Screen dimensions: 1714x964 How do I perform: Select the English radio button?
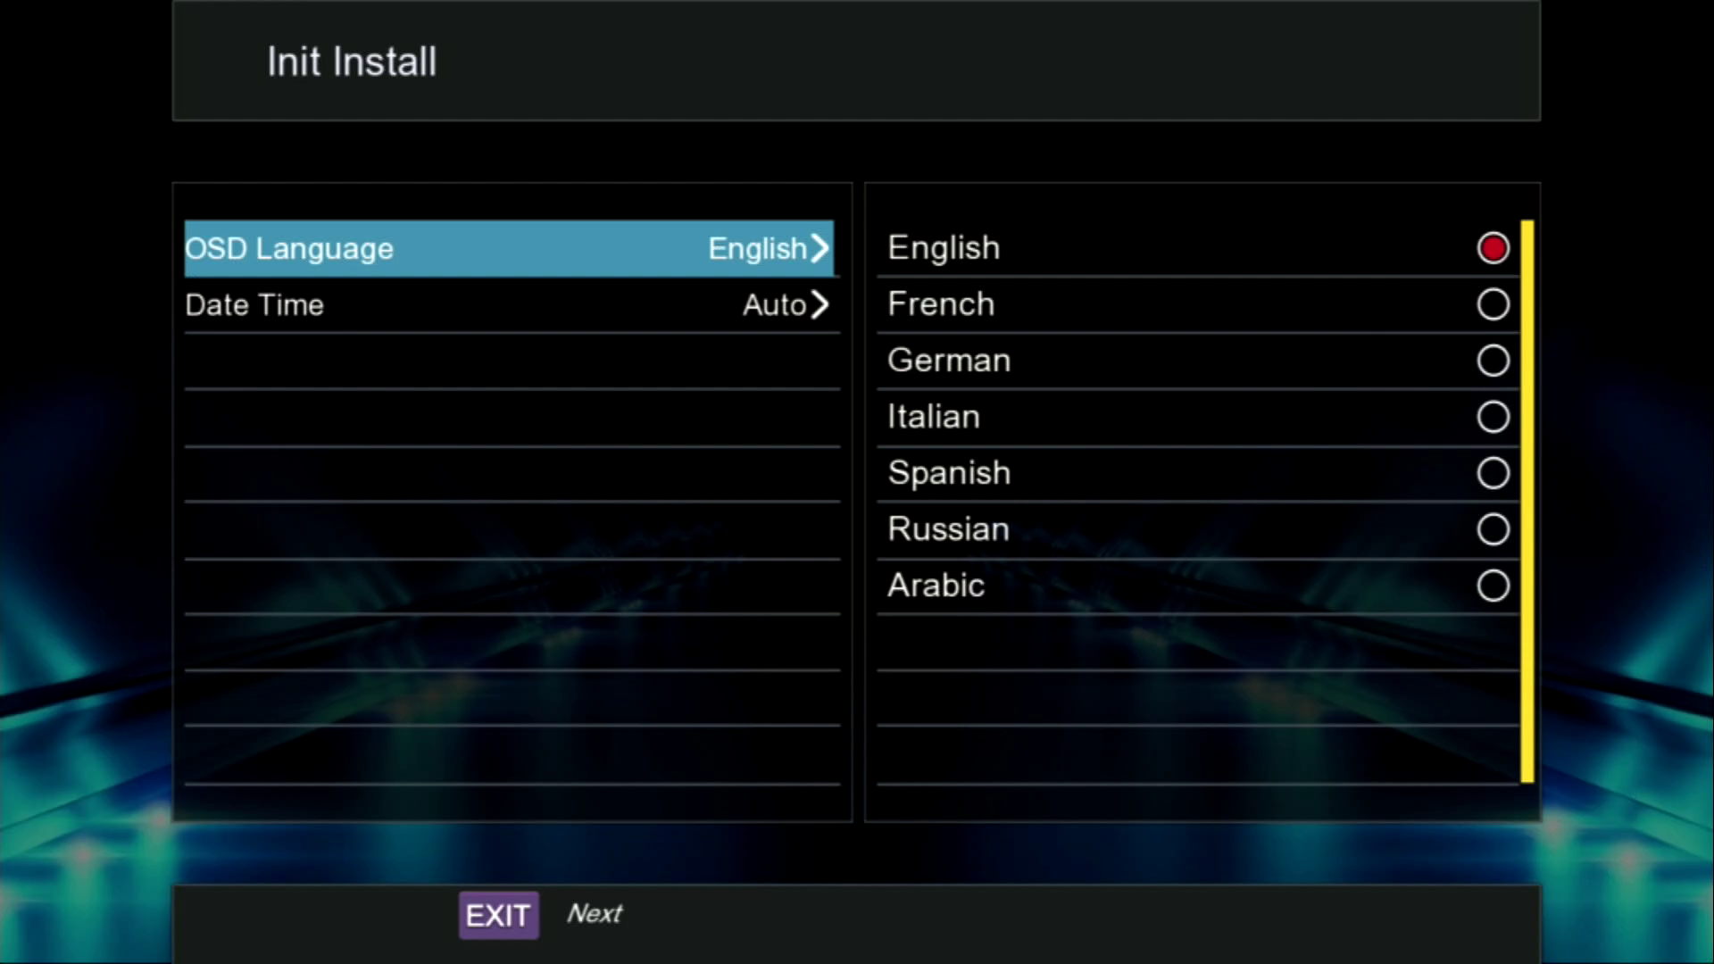coord(1493,248)
